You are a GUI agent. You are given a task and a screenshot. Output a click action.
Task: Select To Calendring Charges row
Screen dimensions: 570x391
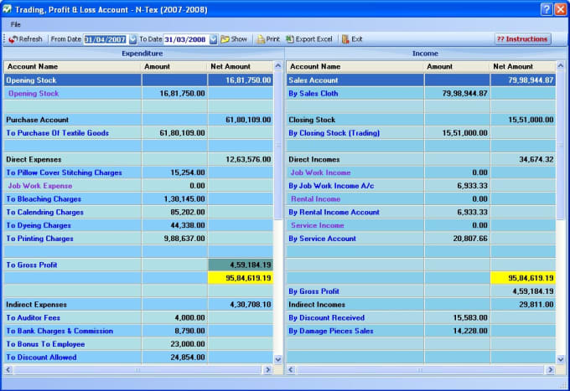click(138, 212)
